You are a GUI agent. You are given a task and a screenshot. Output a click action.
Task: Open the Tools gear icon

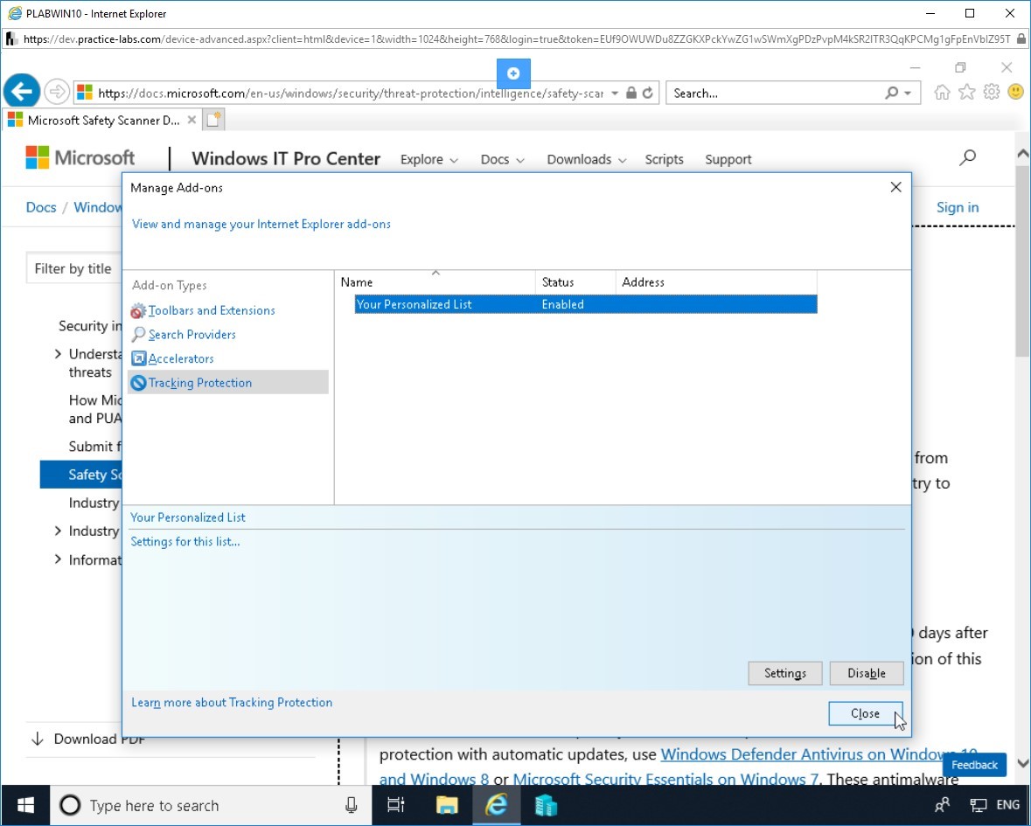pyautogui.click(x=992, y=92)
